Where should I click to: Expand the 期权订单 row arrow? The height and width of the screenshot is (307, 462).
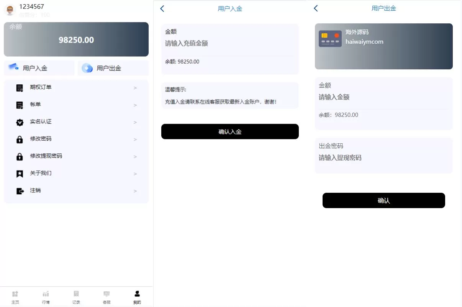[x=135, y=88]
